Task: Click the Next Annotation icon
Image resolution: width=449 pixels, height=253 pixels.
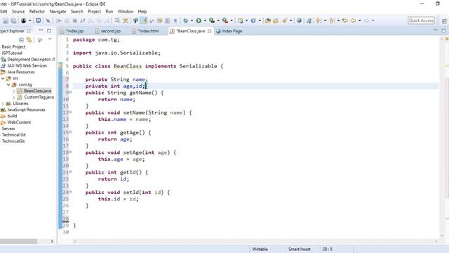Action: (x=319, y=20)
